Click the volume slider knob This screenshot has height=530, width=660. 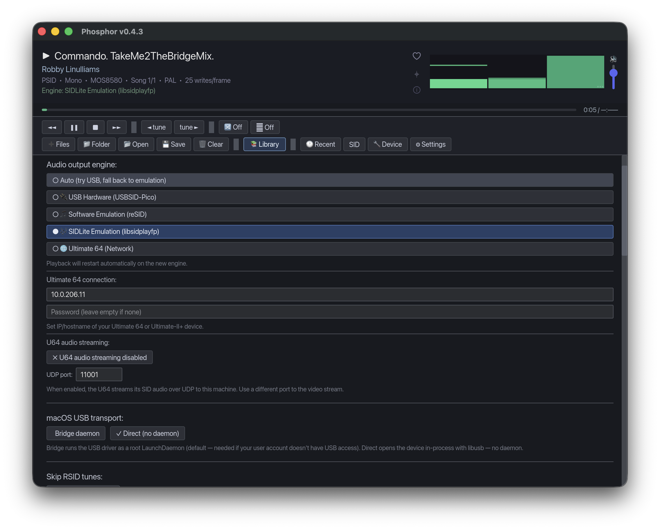tap(613, 73)
